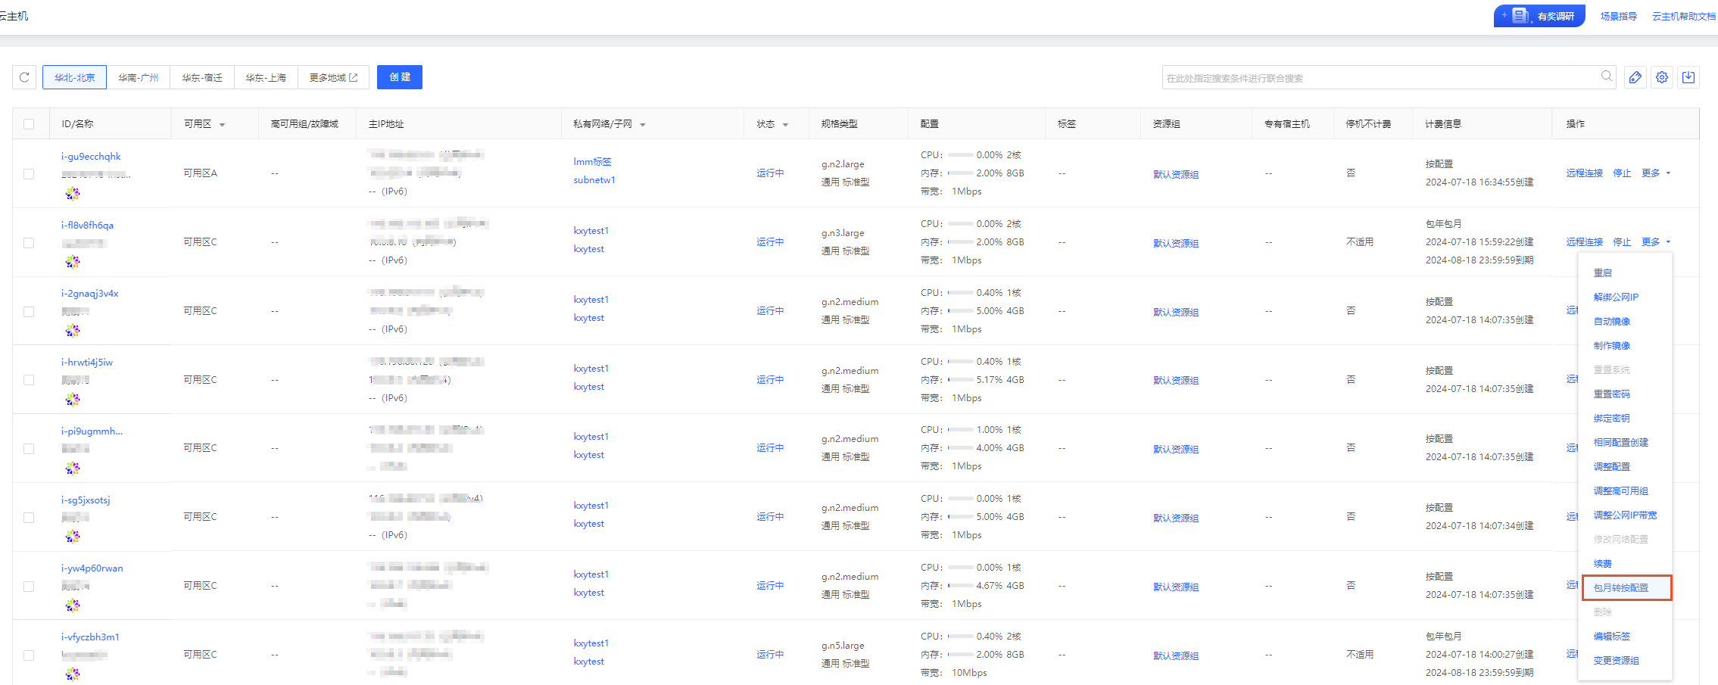This screenshot has width=1718, height=685.
Task: Click memory usage bar in i-hrwti4j5iw row
Action: pos(961,380)
